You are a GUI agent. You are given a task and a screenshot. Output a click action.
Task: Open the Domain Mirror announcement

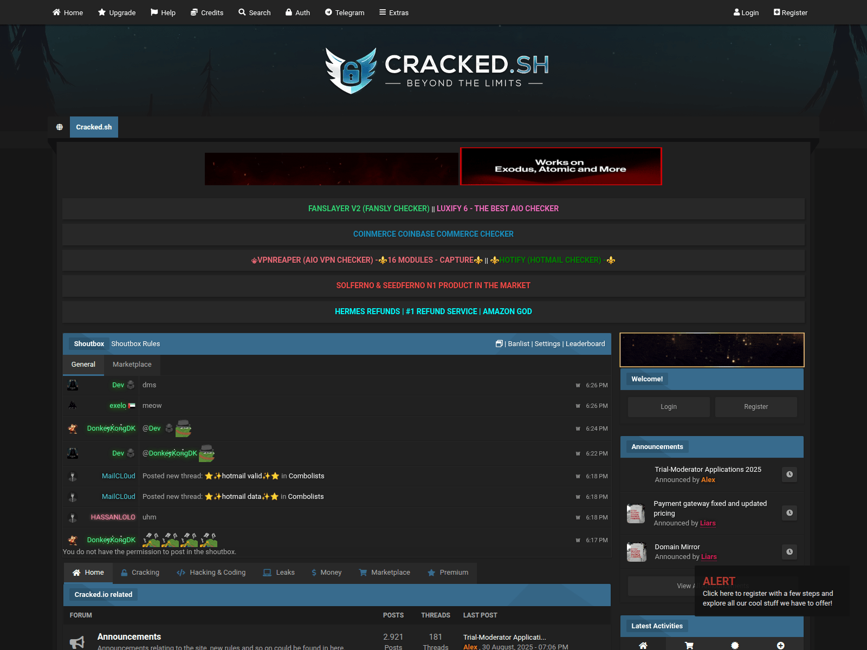(x=677, y=547)
